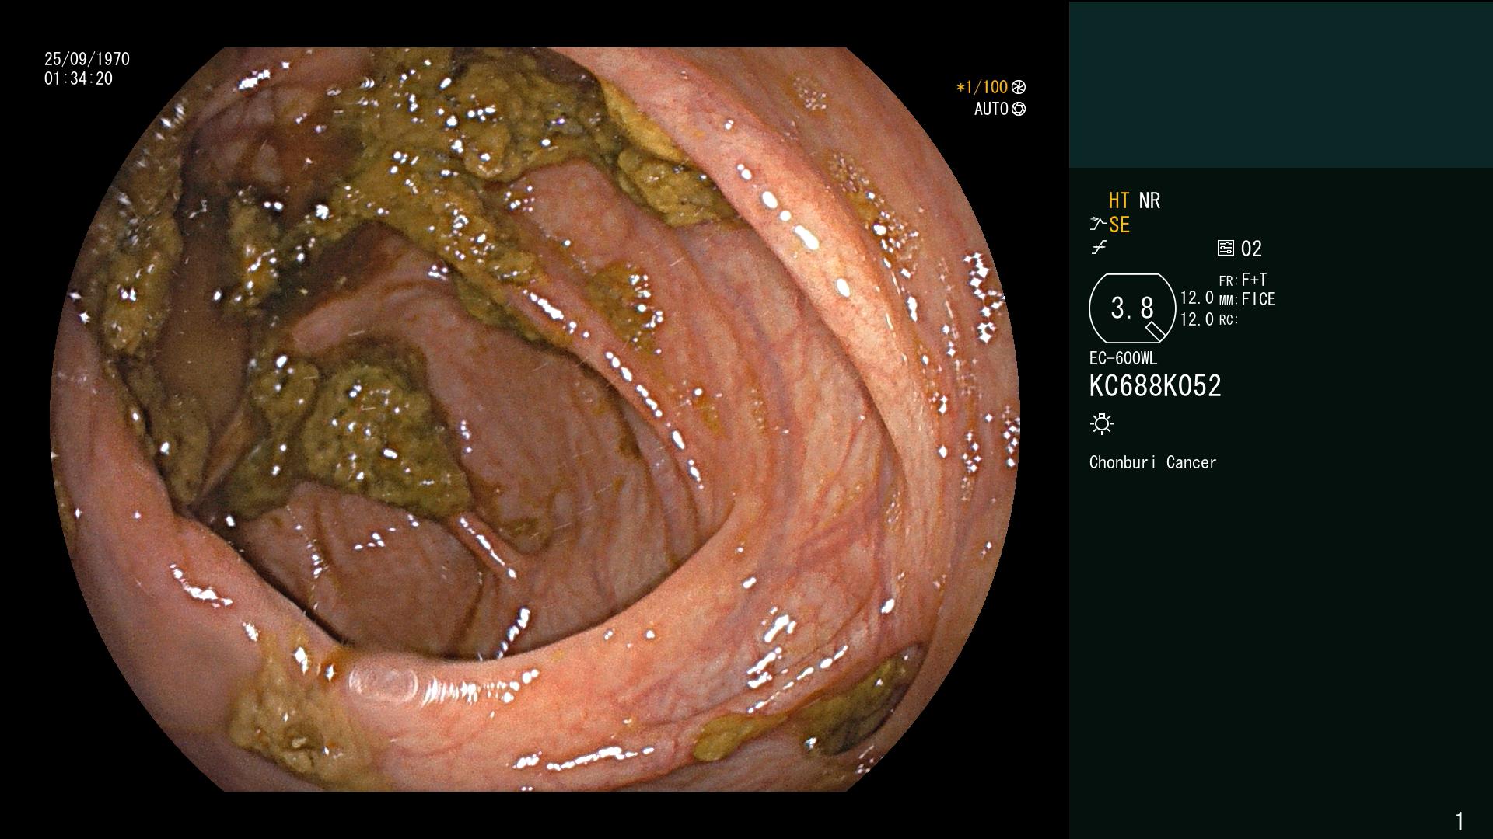Click the AUTO exposure text
Image resolution: width=1493 pixels, height=839 pixels.
click(991, 109)
